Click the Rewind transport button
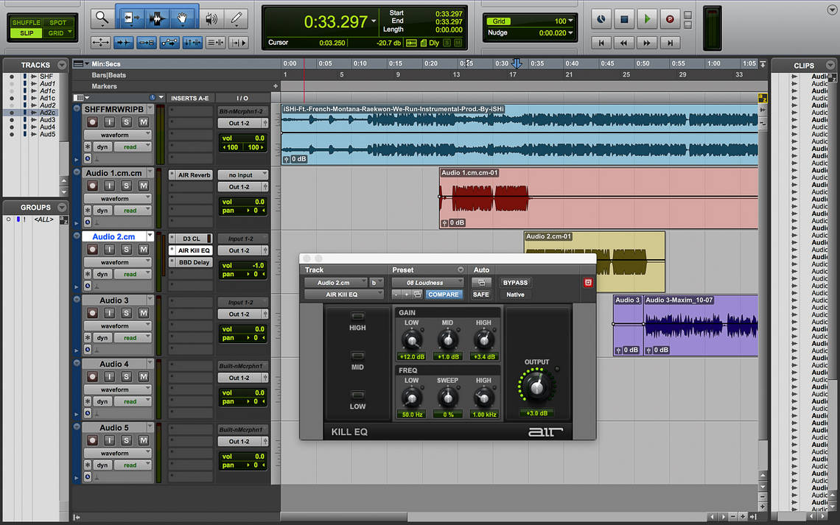 point(624,43)
